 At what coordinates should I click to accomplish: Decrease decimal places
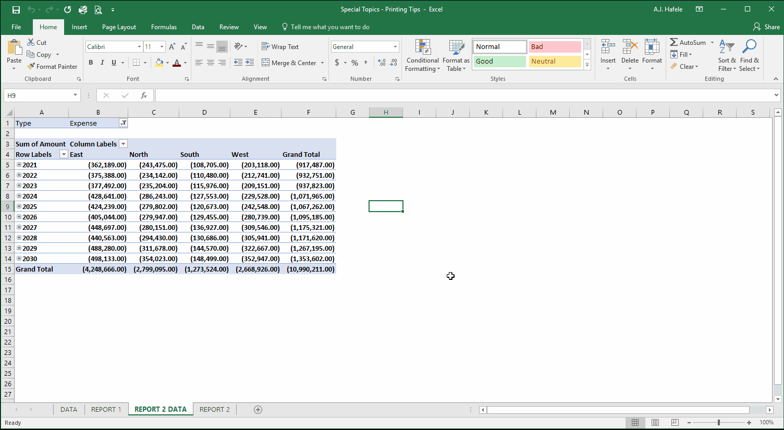pyautogui.click(x=394, y=63)
